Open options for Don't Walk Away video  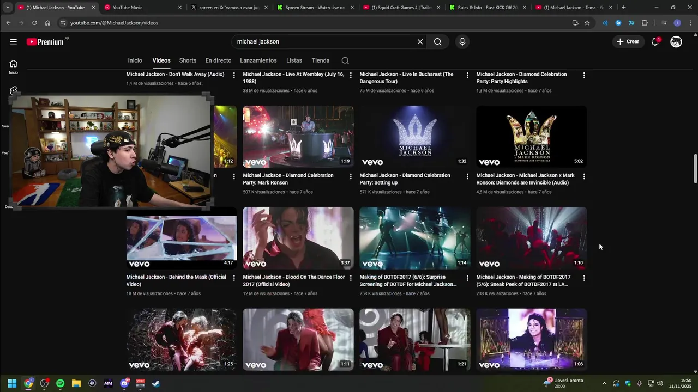234,75
